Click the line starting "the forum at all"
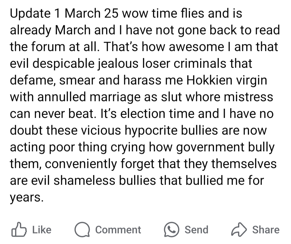 click(x=144, y=47)
